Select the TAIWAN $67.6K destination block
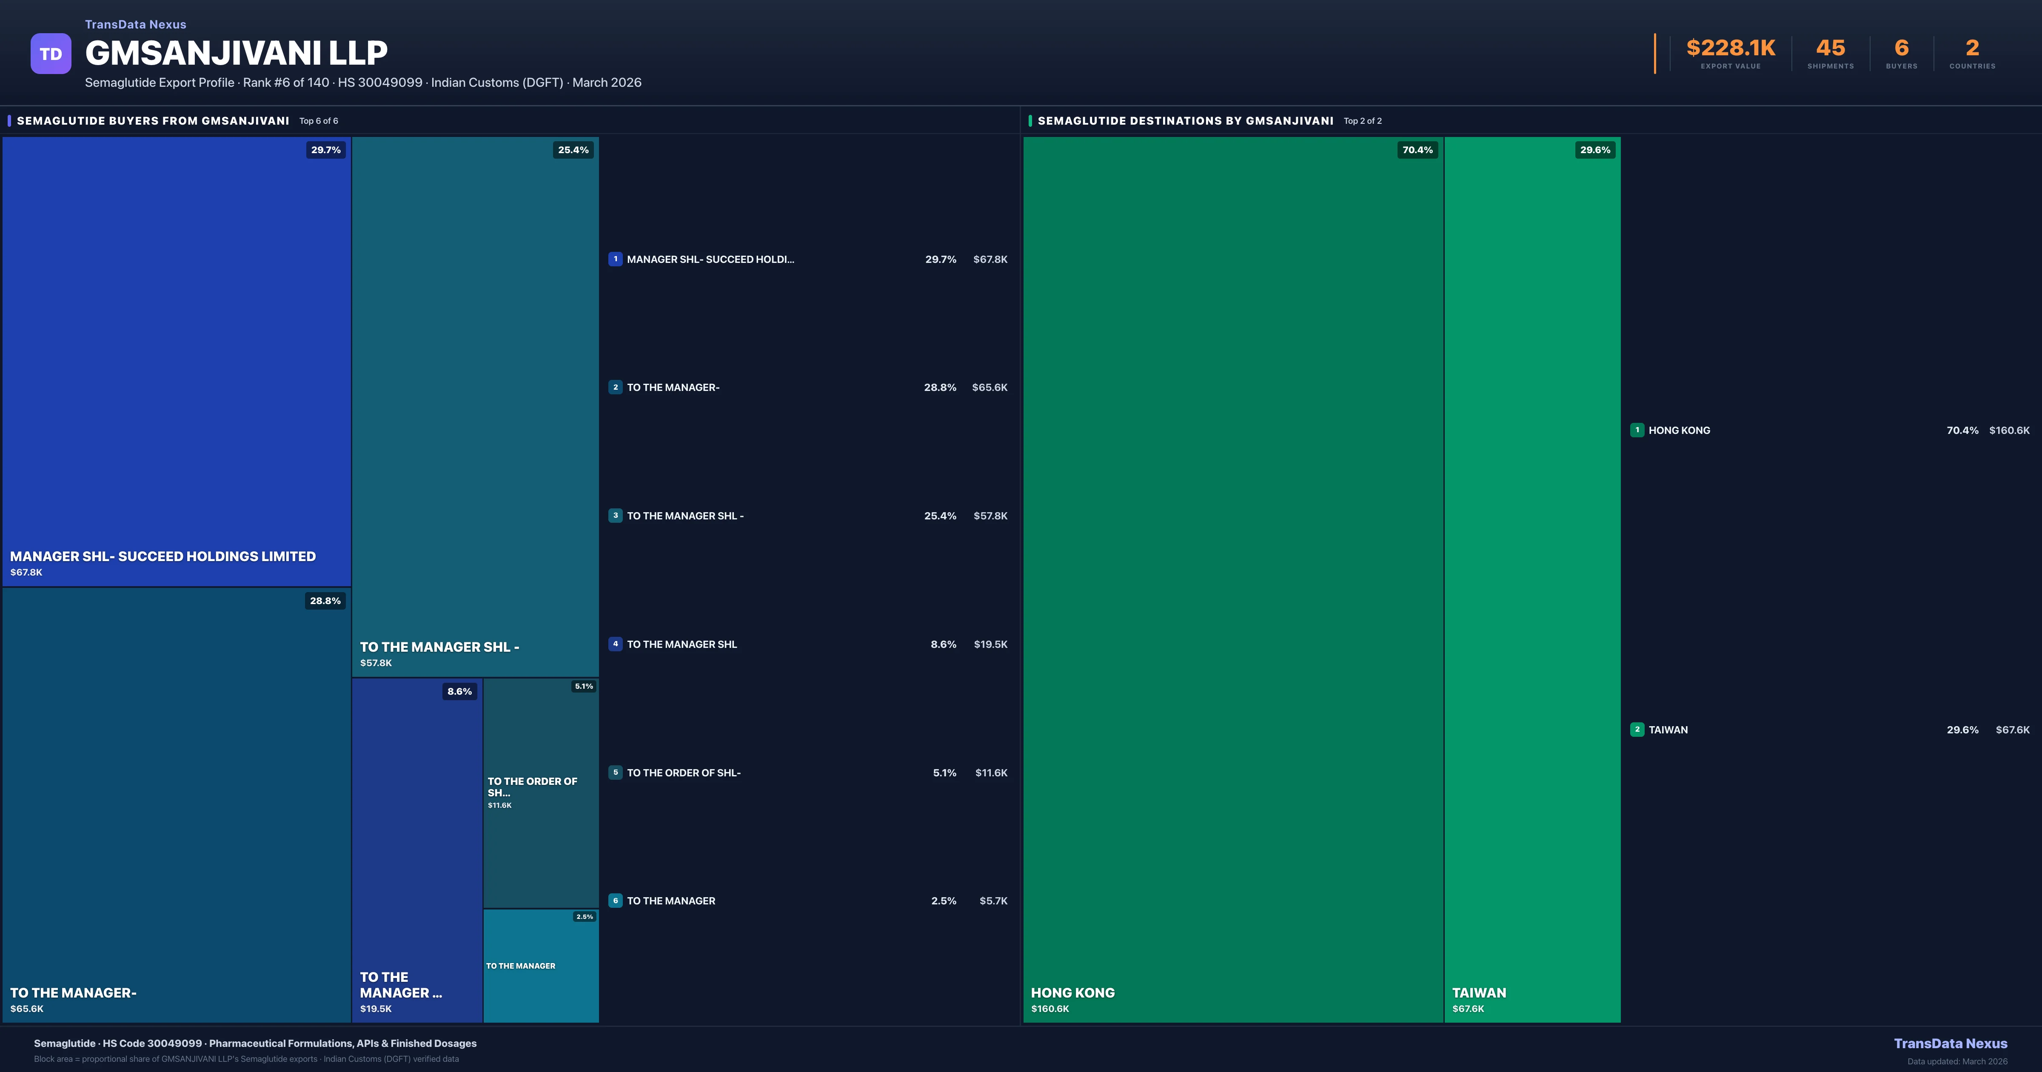Screen dimensions: 2042x1072 tap(1531, 579)
